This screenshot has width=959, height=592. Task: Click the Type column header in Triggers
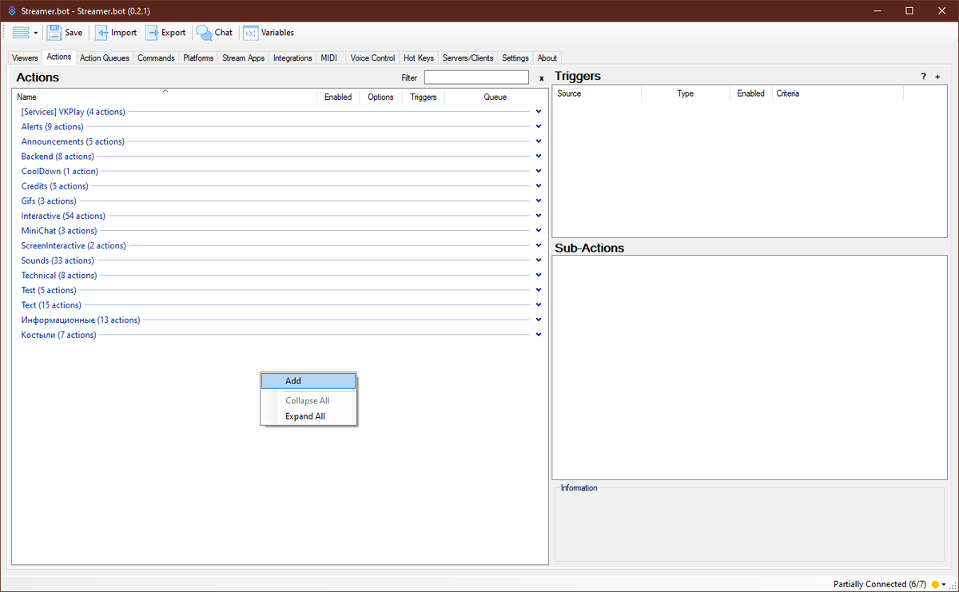tap(686, 93)
